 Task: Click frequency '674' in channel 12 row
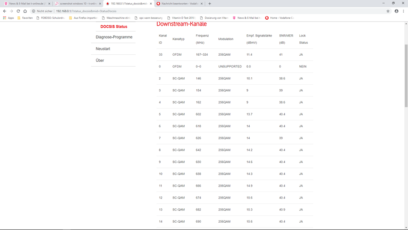coord(198,198)
